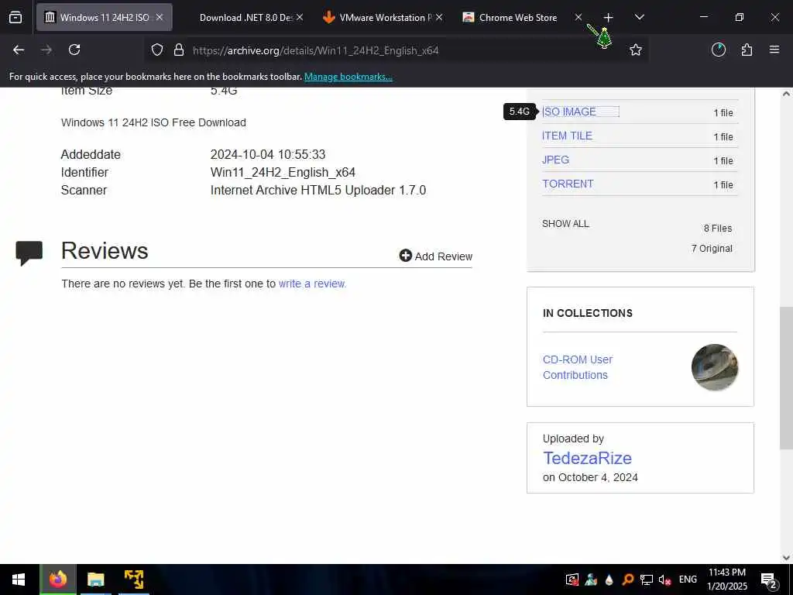Open CD-ROM User Contributions collection
This screenshot has width=793, height=595.
coord(578,367)
